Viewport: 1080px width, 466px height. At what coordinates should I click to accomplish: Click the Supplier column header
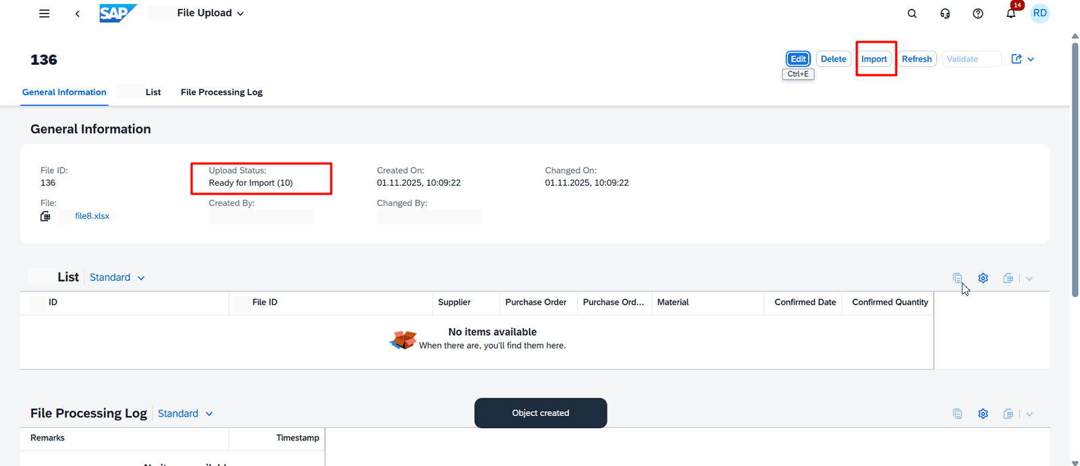[x=454, y=303]
